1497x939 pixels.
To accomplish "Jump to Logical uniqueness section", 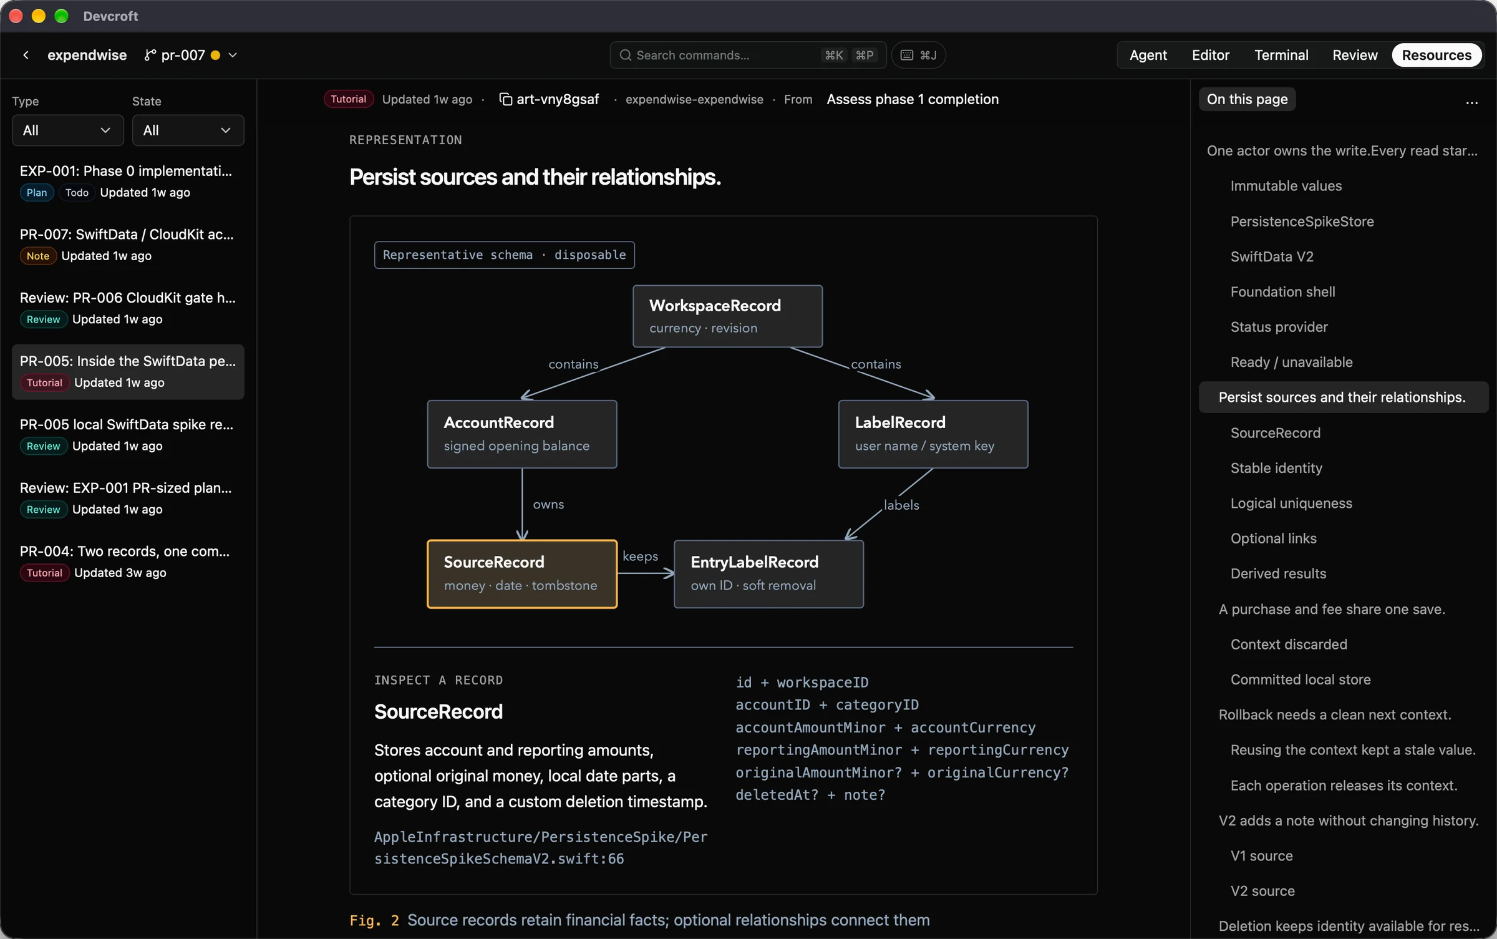I will point(1291,503).
